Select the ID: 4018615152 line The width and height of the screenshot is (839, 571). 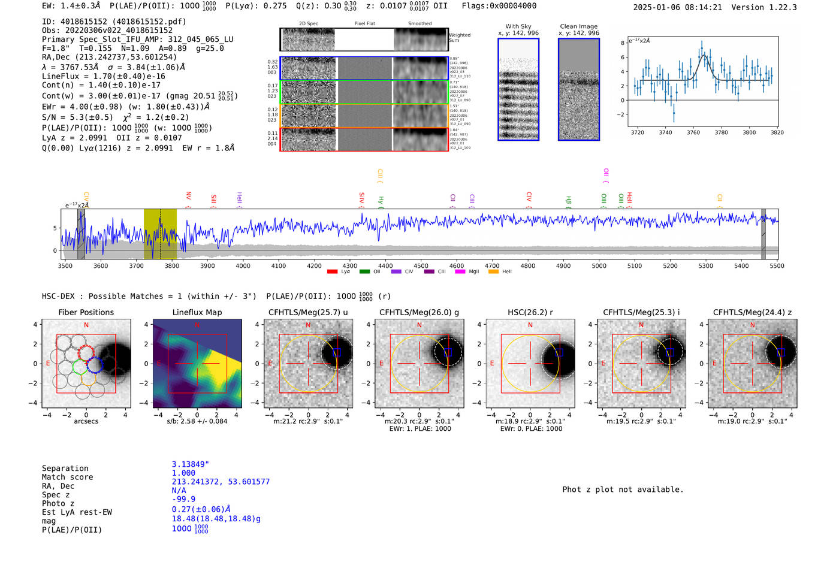114,22
